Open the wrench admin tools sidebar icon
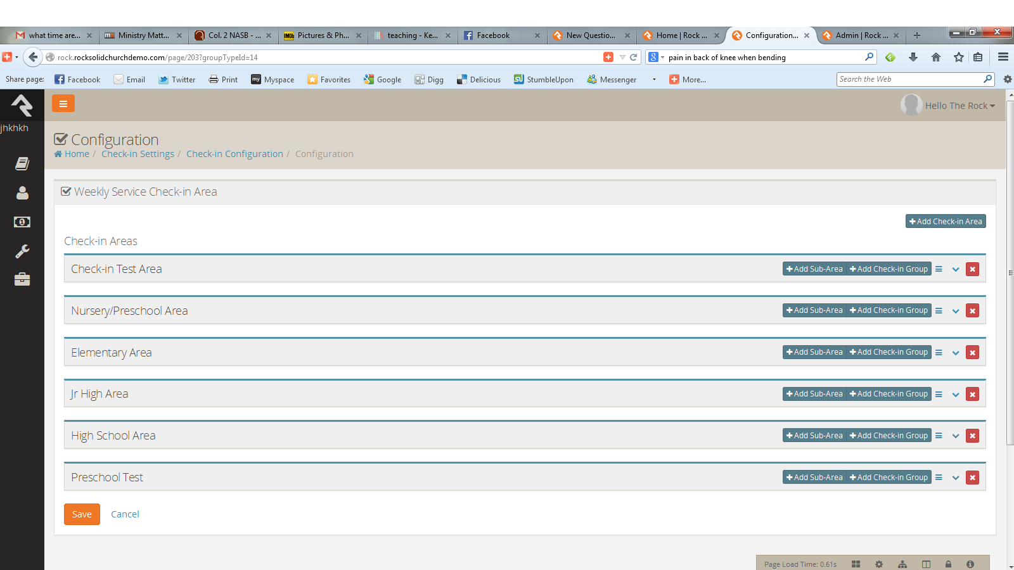The width and height of the screenshot is (1014, 570). (22, 251)
